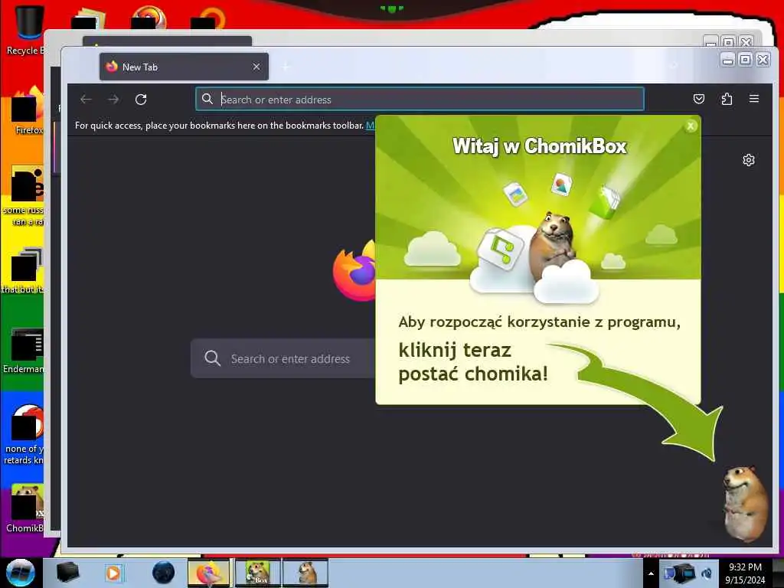Image resolution: width=784 pixels, height=588 pixels.
Task: Click the 'Witaj w ChomikBox' heading
Action: tap(540, 146)
